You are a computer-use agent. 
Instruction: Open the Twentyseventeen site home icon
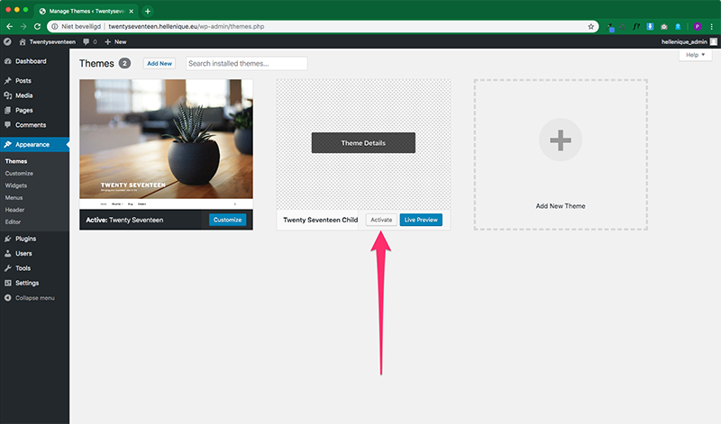point(22,41)
